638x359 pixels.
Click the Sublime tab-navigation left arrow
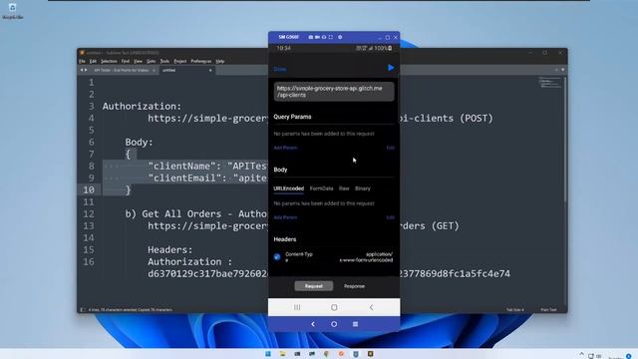tap(82, 70)
